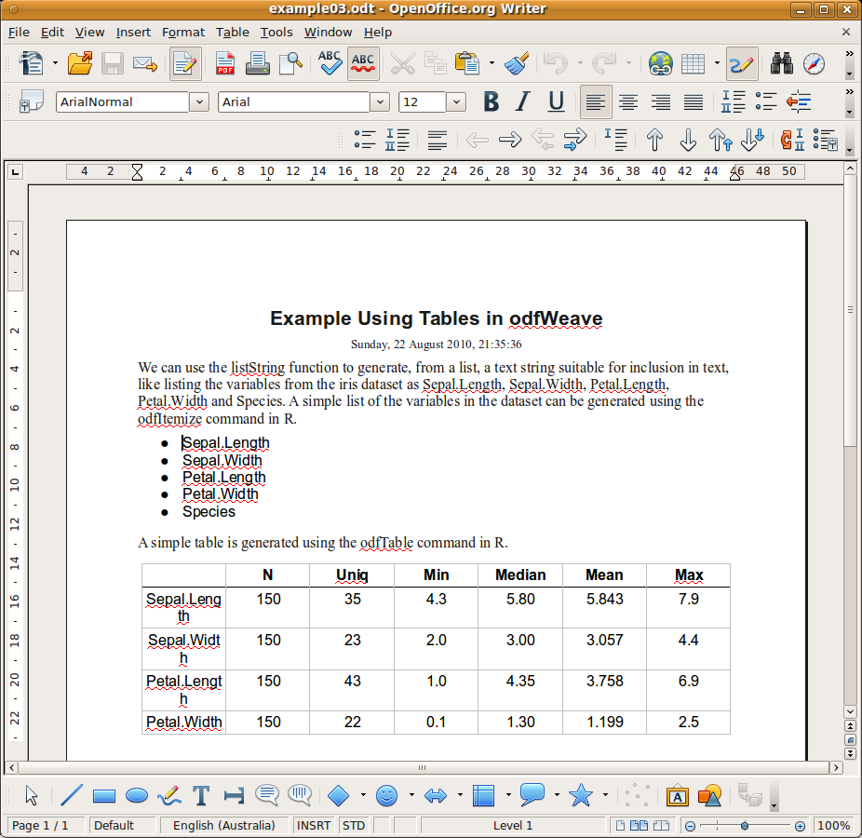
Task: Open the Format menu
Action: [183, 33]
